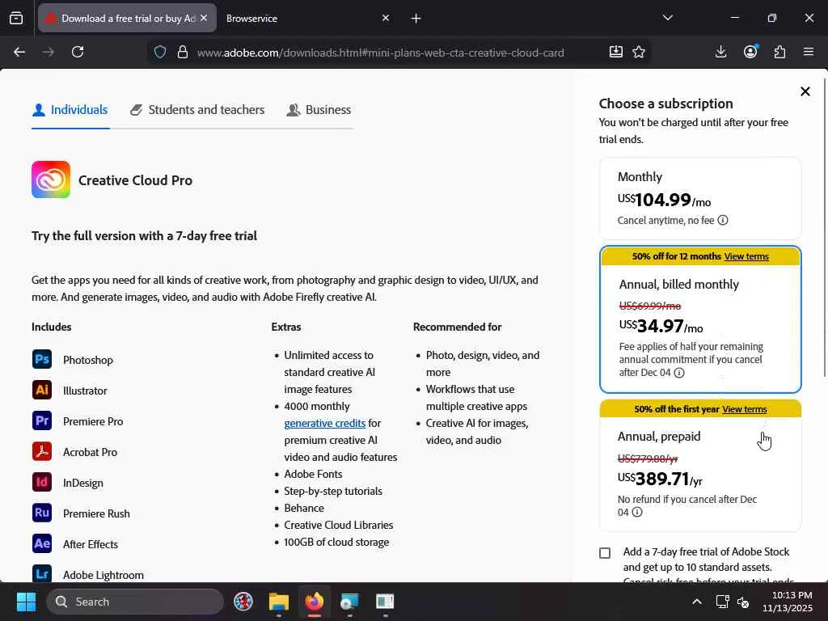View terms for 50% off 12 months
Screen dimensions: 828x621
point(746,256)
